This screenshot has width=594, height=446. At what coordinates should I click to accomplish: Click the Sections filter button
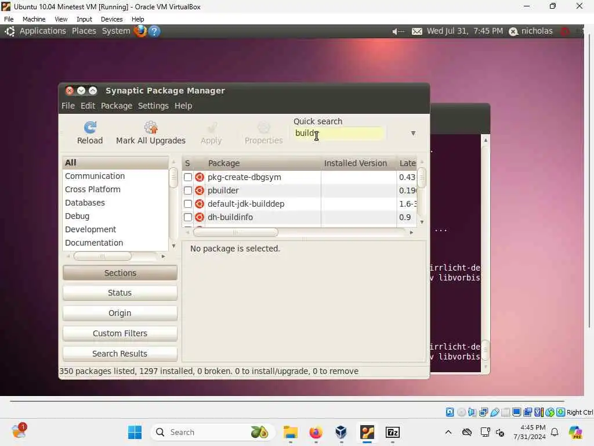pos(120,273)
